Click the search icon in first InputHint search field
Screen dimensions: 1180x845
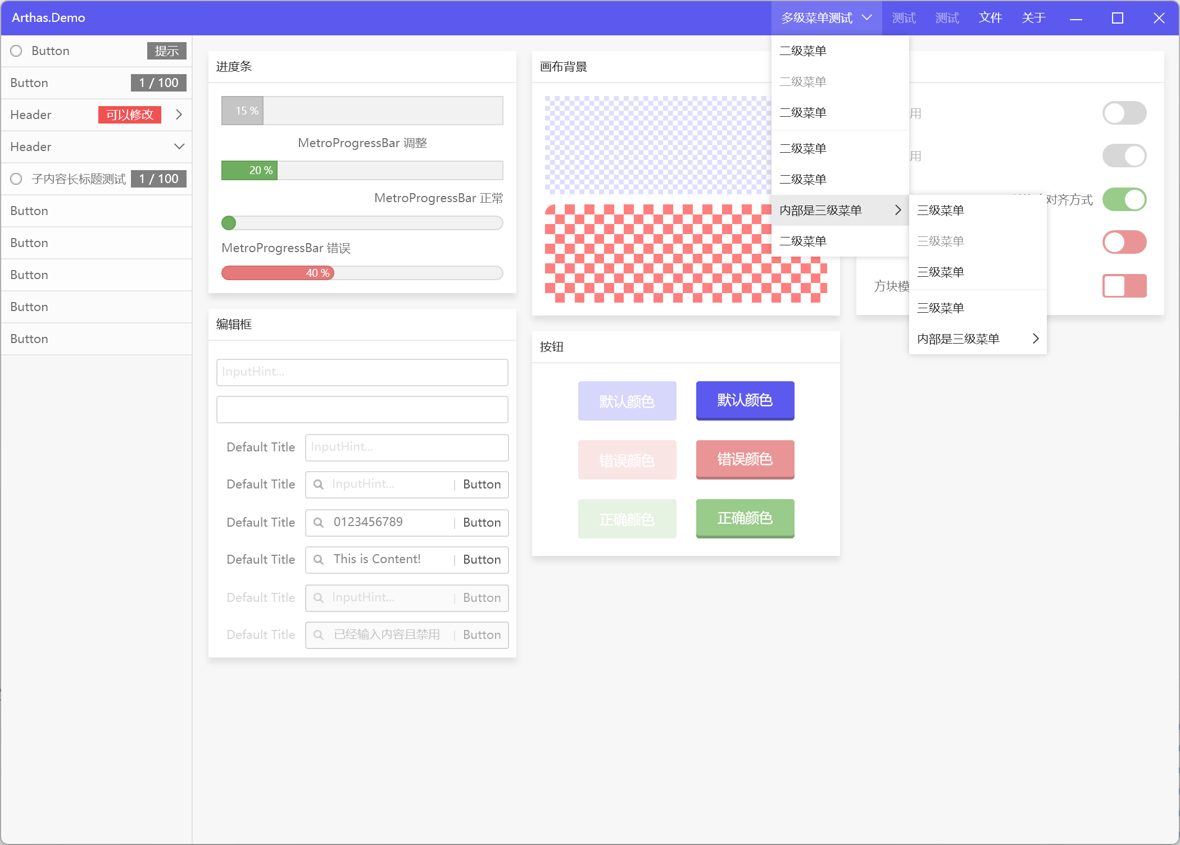coord(319,485)
